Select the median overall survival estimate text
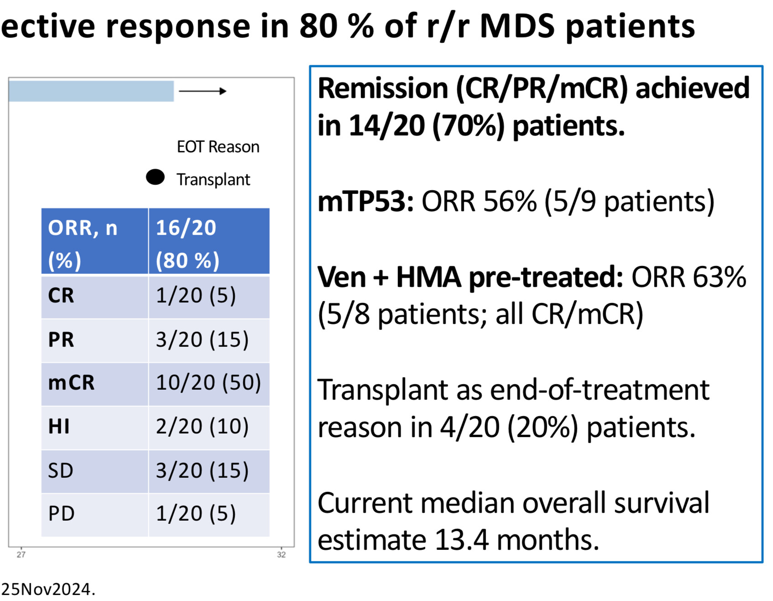The width and height of the screenshot is (773, 601). (x=513, y=522)
